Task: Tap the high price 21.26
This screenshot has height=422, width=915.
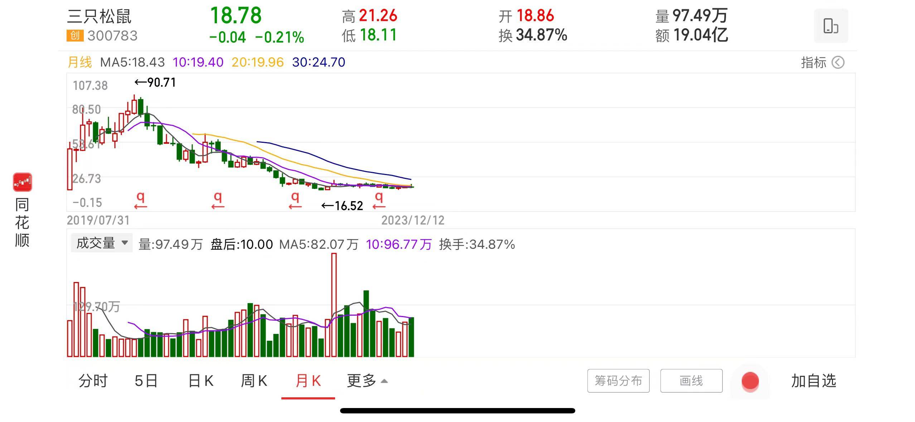Action: pos(378,16)
